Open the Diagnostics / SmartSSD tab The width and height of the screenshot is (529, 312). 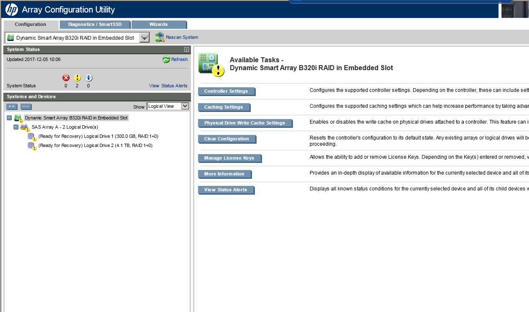click(x=95, y=25)
